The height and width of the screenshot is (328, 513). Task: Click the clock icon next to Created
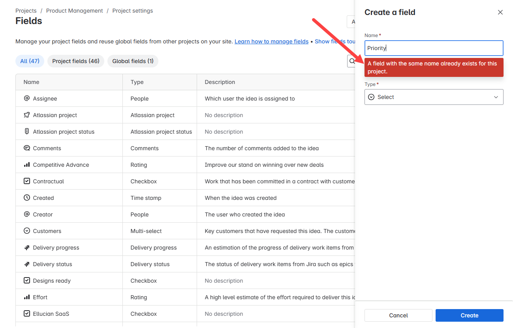coord(27,198)
